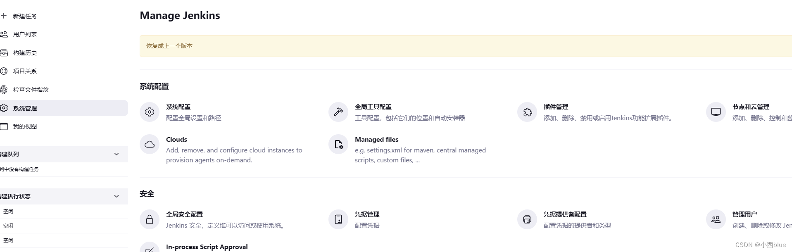Open the 插件管理 link
This screenshot has height=252, width=792.
pos(556,107)
